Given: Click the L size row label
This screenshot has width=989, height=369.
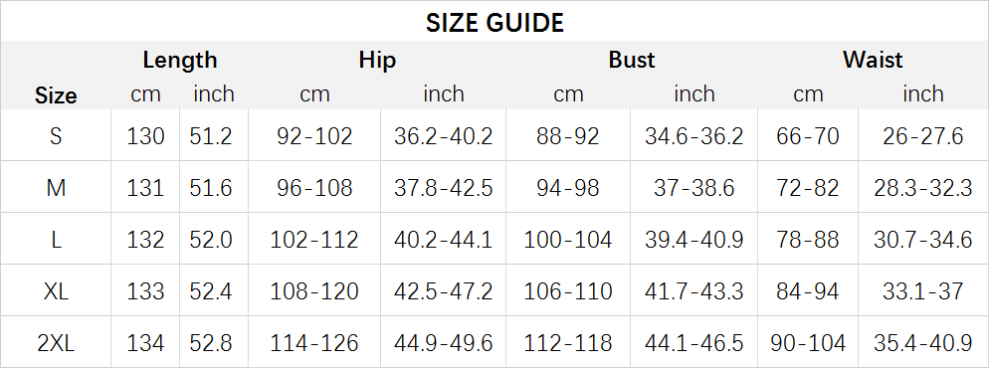Looking at the screenshot, I should tap(56, 240).
